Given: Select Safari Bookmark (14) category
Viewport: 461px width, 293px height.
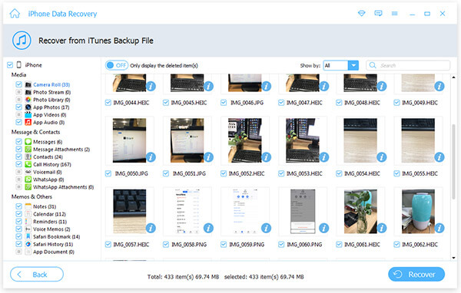Looking at the screenshot, I should (56, 237).
